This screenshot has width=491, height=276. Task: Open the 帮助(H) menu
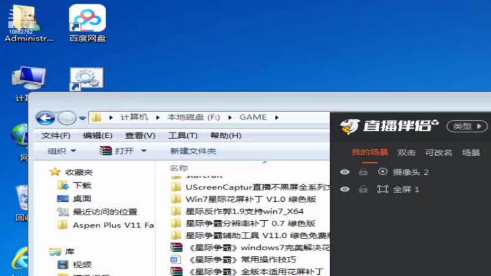225,136
